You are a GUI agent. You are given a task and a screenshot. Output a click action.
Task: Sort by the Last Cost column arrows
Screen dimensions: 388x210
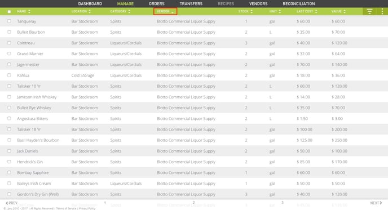[316, 11]
